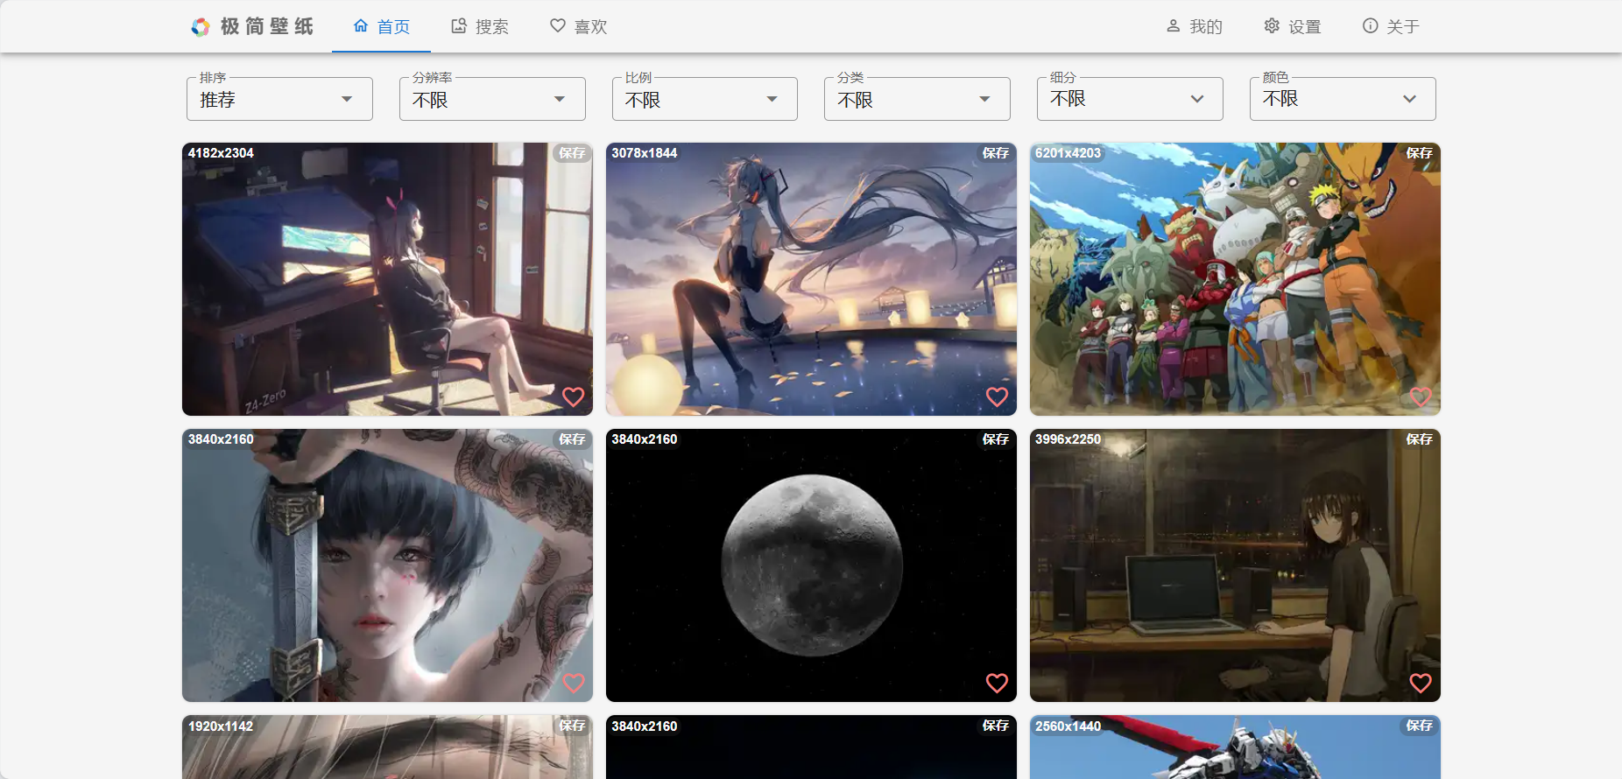Open the 首页 home tab
Image resolution: width=1622 pixels, height=779 pixels.
[381, 26]
